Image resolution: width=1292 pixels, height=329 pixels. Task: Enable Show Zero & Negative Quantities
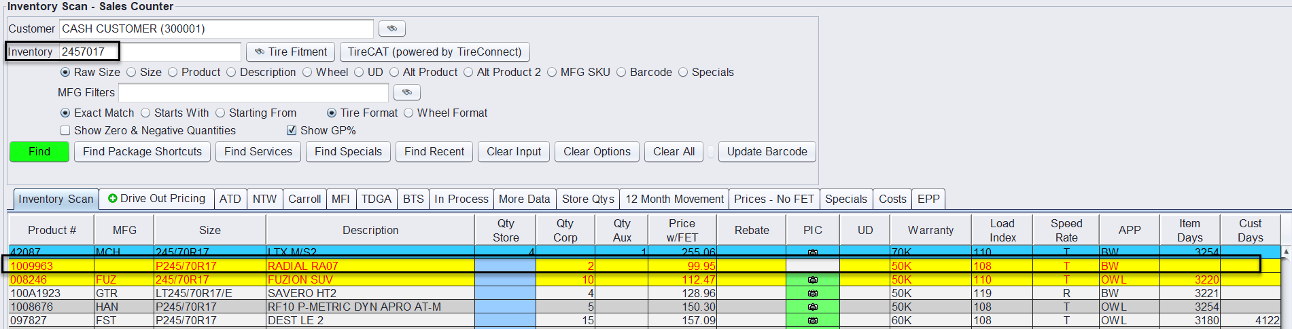[x=65, y=130]
